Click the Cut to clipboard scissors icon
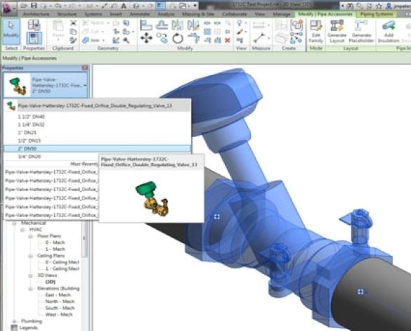 tap(73, 23)
